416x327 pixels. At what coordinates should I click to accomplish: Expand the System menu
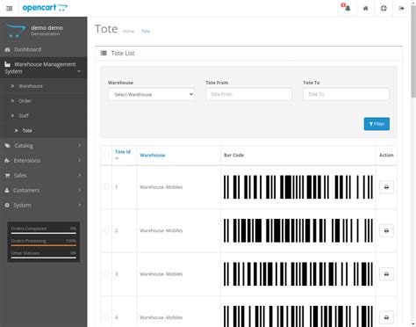click(43, 206)
